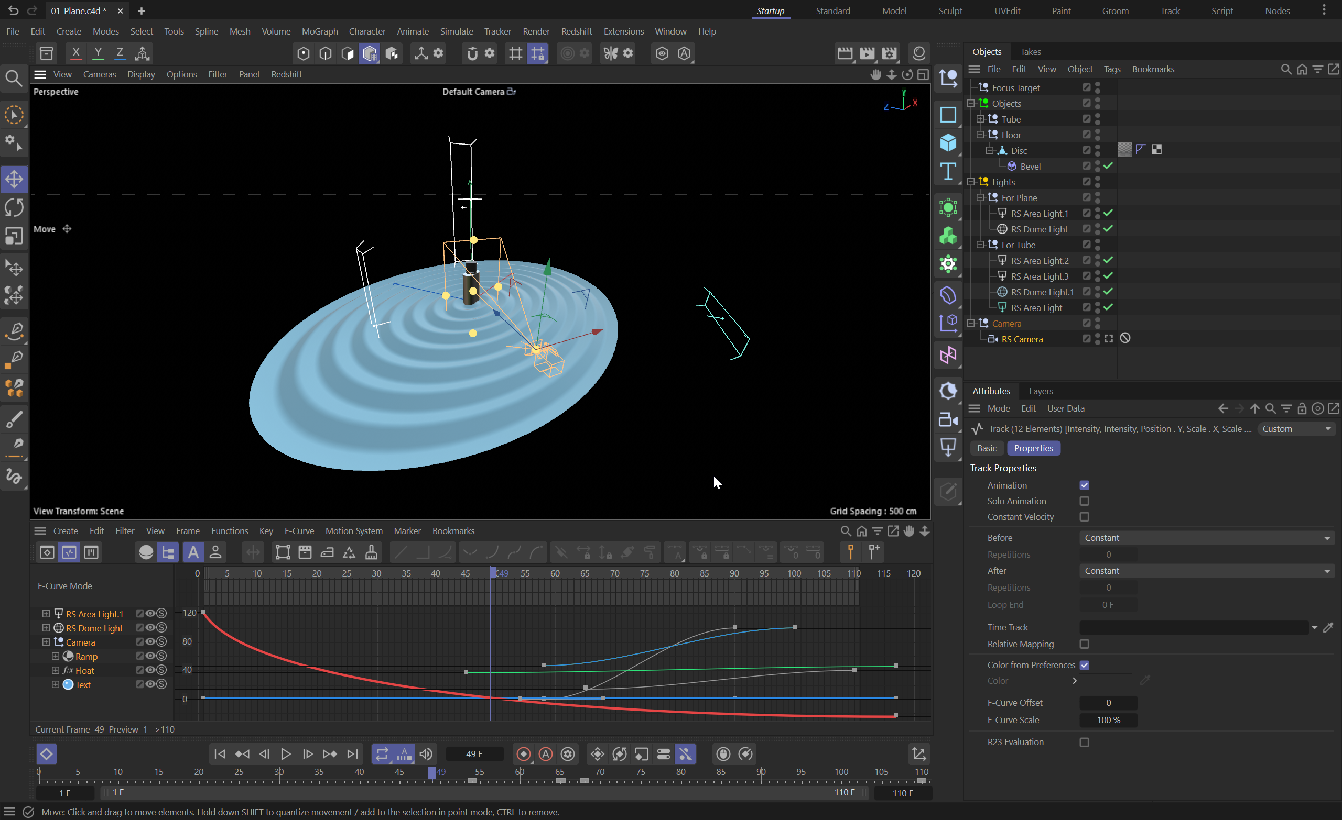
Task: Open Render Settings icon in toolbar
Action: coord(890,53)
